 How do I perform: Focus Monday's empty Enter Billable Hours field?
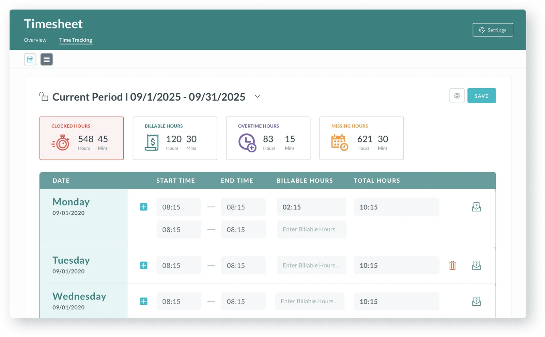(311, 229)
